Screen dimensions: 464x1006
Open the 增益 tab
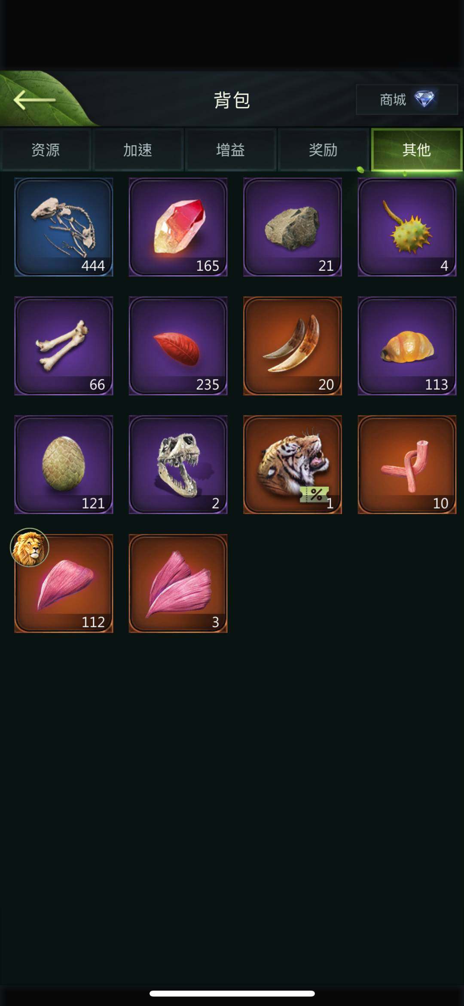(x=231, y=150)
